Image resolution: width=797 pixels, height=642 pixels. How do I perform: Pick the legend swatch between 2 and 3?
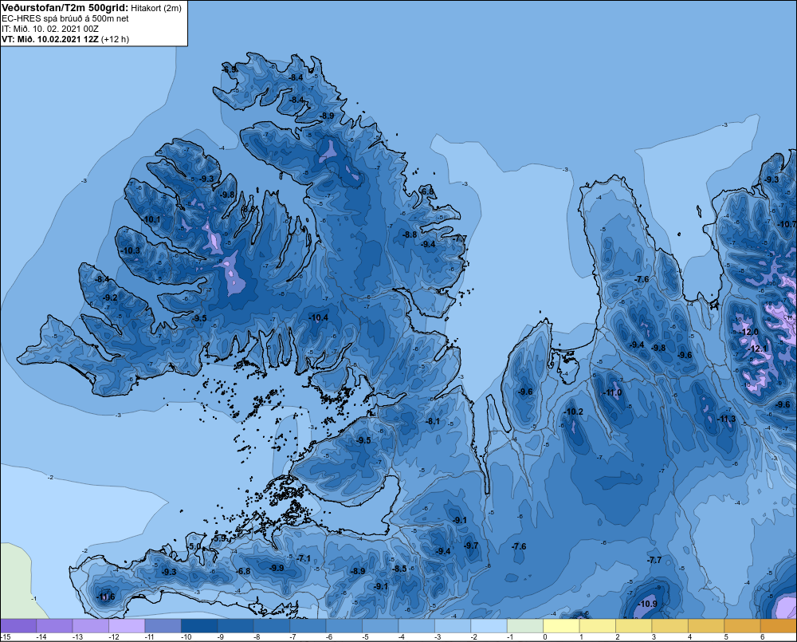(634, 626)
